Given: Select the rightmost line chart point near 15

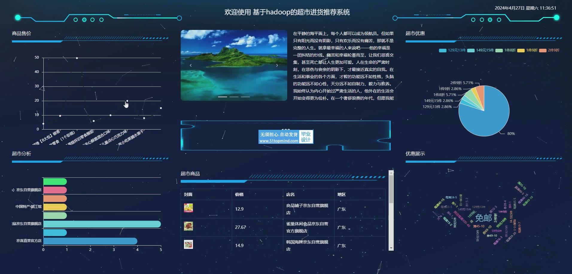Looking at the screenshot, I should tap(161, 108).
